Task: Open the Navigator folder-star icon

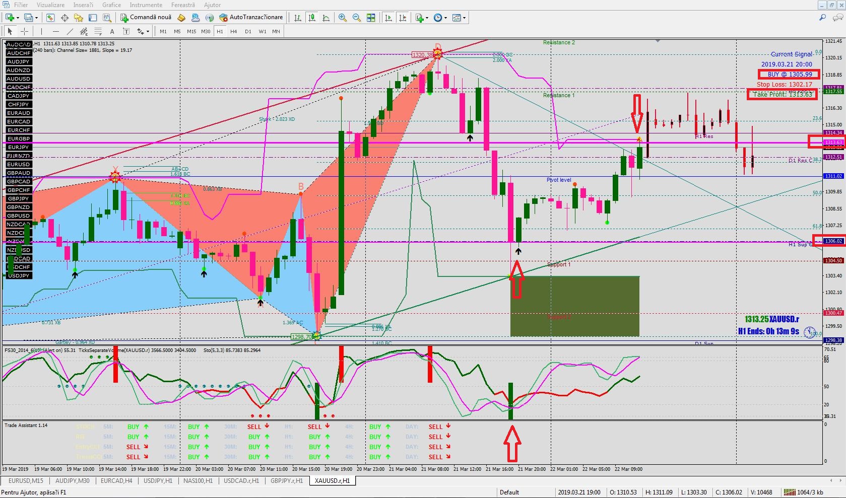Action: 79,18
